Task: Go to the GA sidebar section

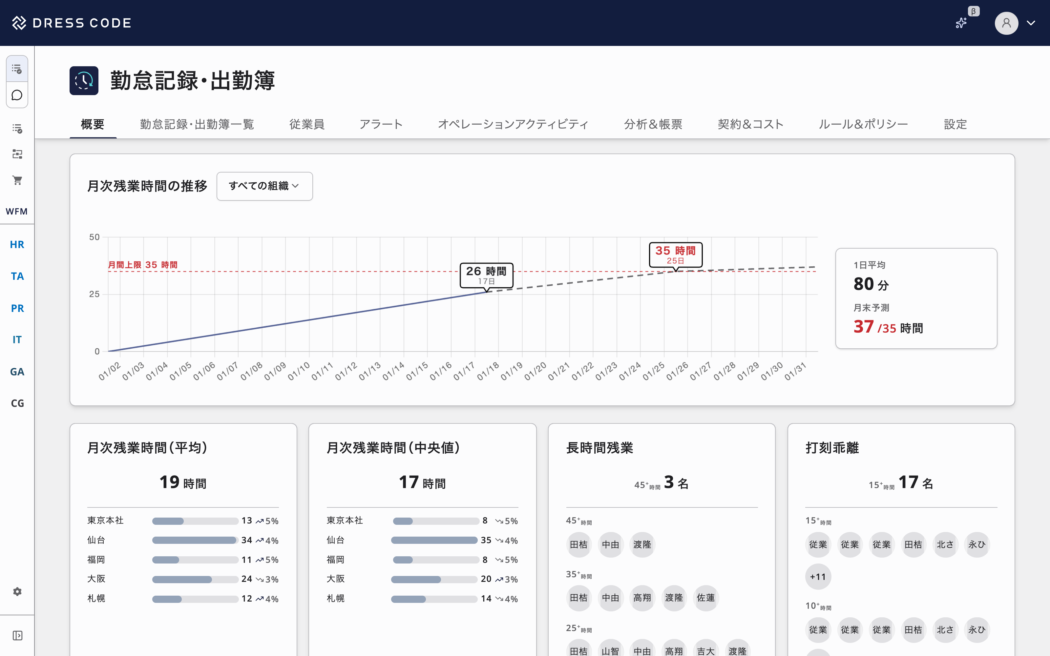Action: coord(17,372)
